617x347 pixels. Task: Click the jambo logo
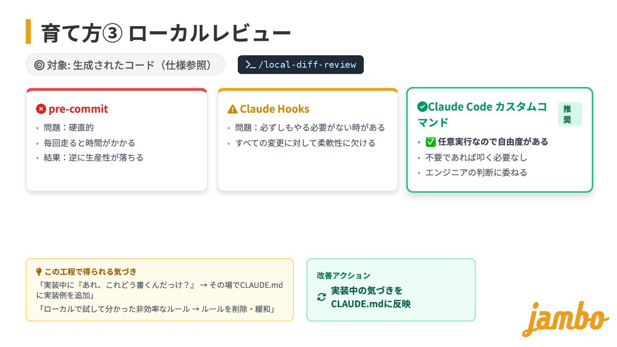pos(565,319)
